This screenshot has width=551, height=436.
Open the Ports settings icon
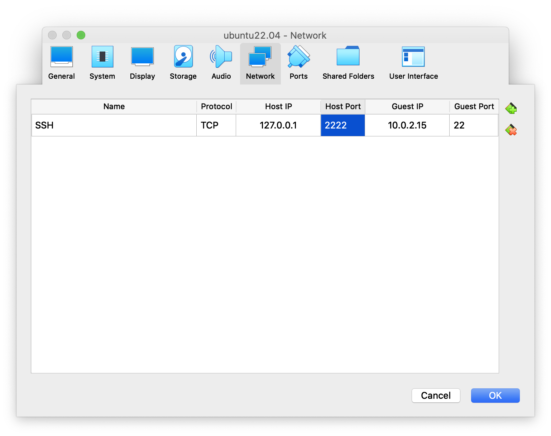pos(298,63)
